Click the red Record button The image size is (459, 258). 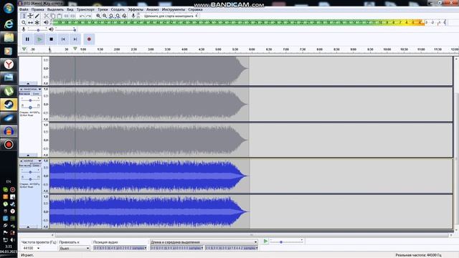click(x=89, y=39)
